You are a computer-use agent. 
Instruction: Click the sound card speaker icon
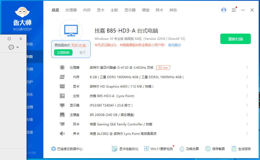tap(62, 134)
